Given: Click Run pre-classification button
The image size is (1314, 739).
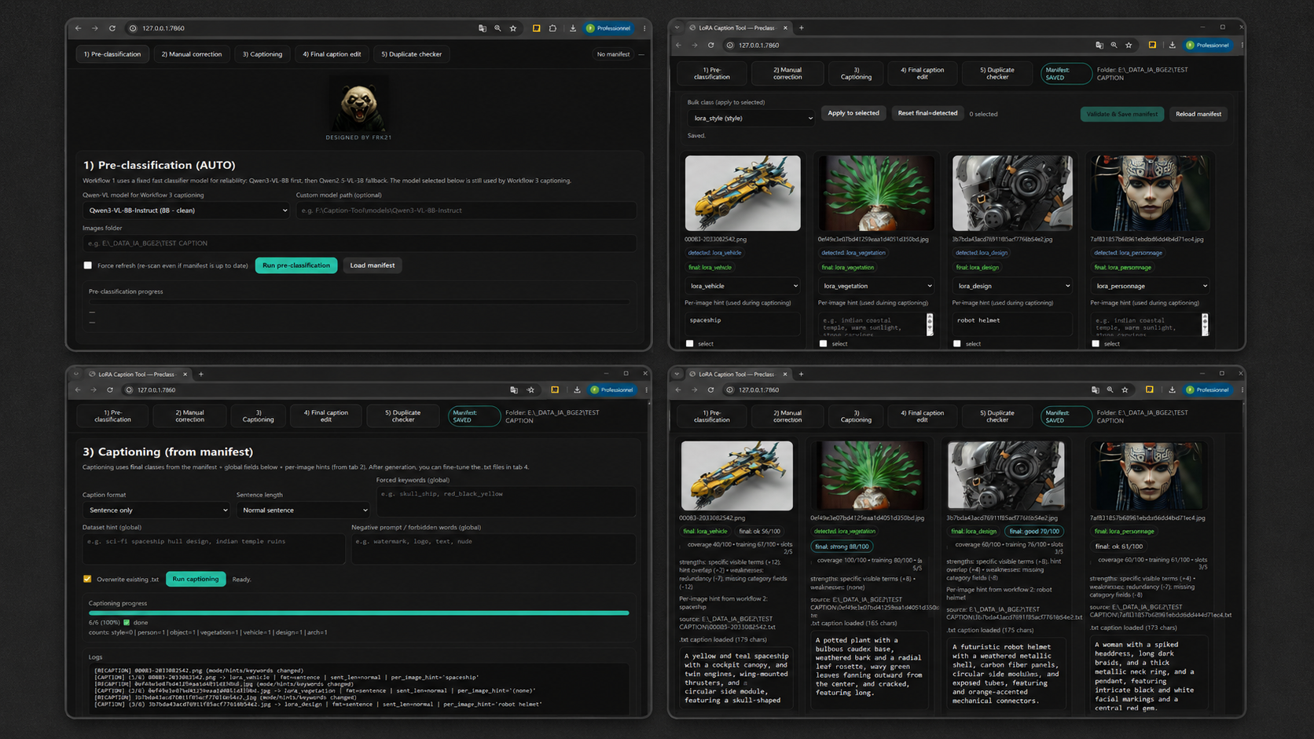Looking at the screenshot, I should coord(296,265).
